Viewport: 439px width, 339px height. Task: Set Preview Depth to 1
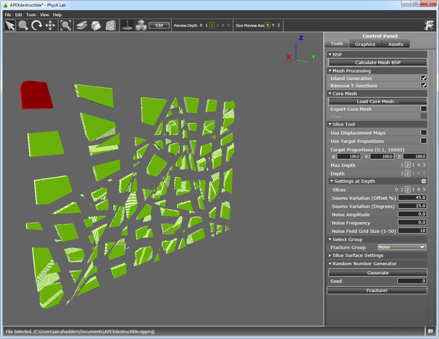pos(206,25)
